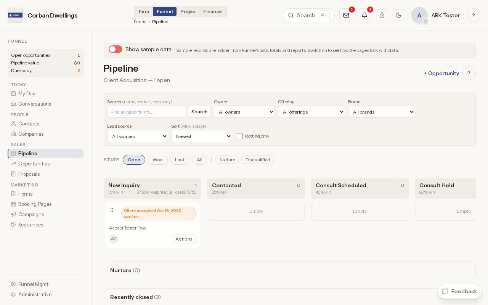Image resolution: width=488 pixels, height=305 pixels.
Task: Switch to the Firm tab
Action: [x=144, y=11]
